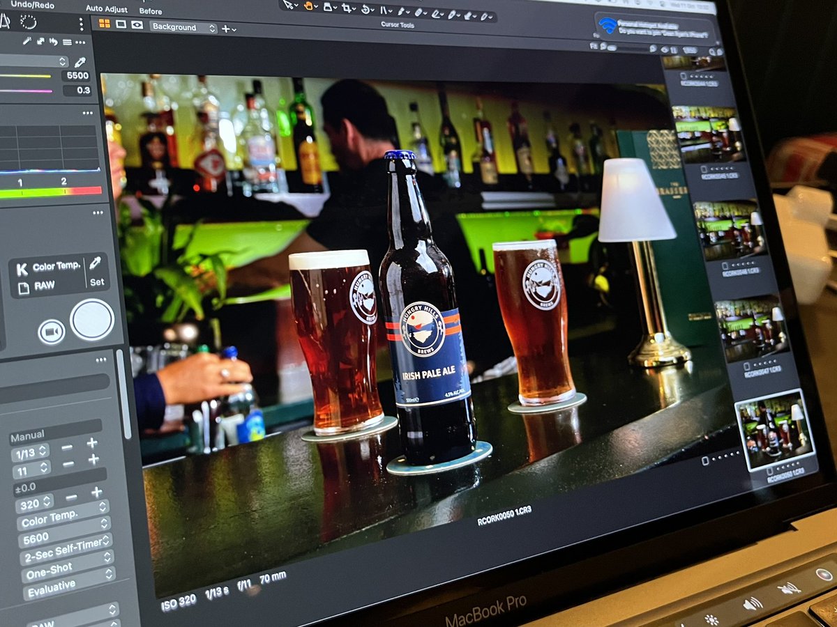Click the auto adjust magic wand icon
Screen dimensions: 837x627
pos(27,41)
